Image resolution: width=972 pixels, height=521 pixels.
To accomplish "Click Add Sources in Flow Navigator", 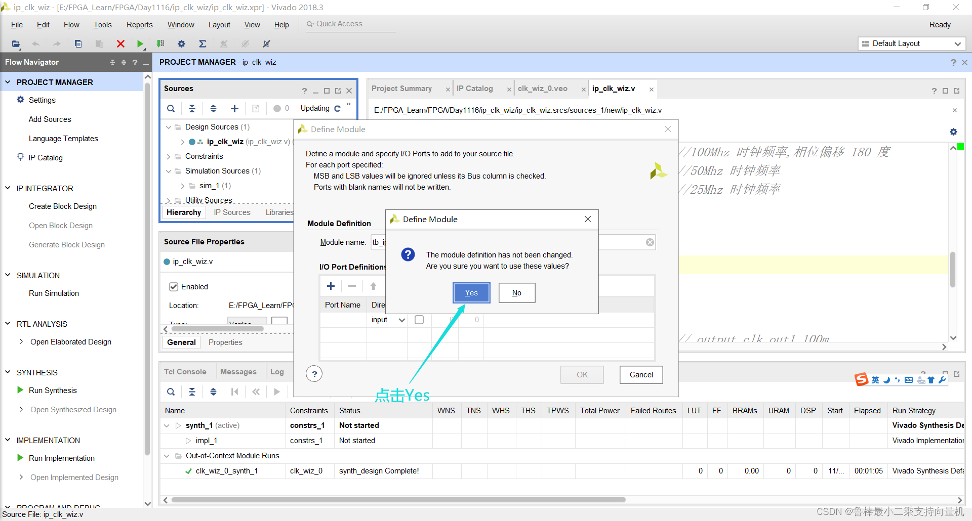I will pos(50,119).
